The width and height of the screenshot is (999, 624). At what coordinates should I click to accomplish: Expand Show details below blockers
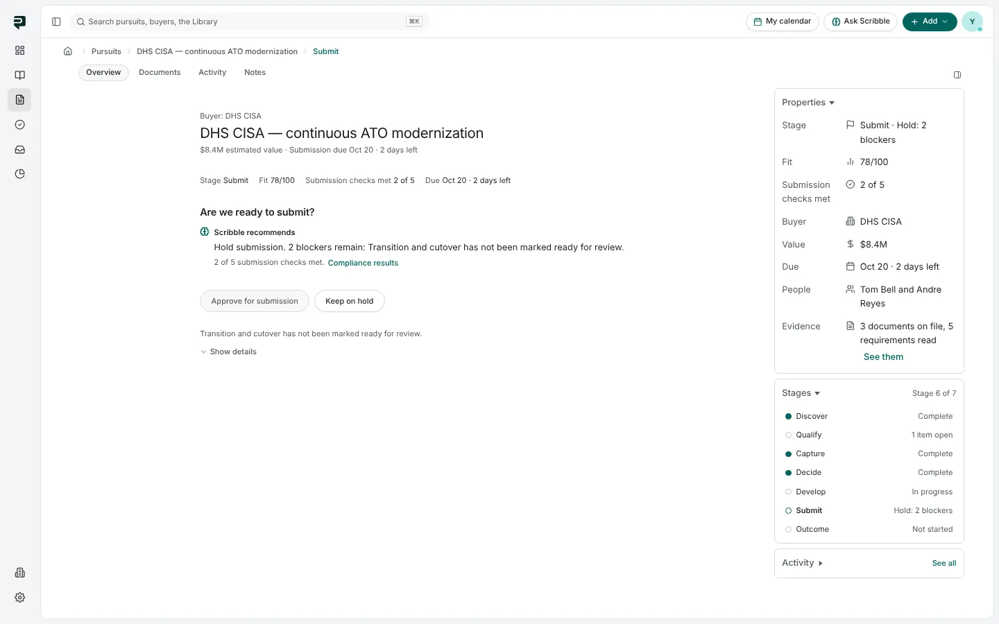[x=228, y=352]
